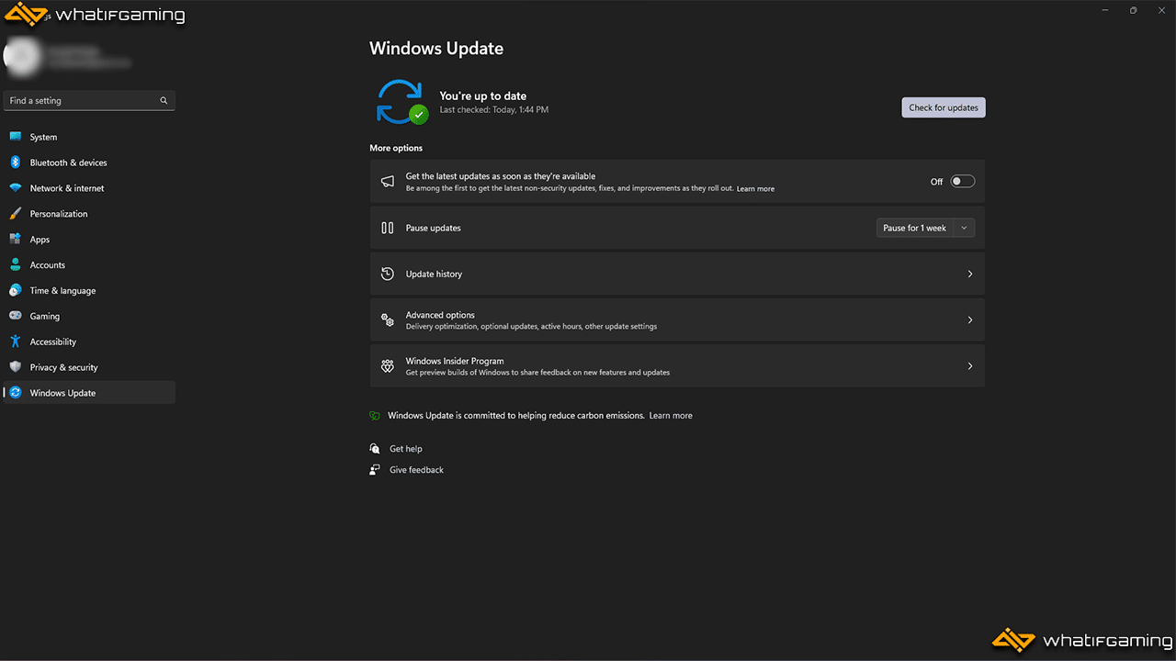Image resolution: width=1176 pixels, height=661 pixels.
Task: Click the green leaf carbon emissions icon
Action: tap(375, 416)
